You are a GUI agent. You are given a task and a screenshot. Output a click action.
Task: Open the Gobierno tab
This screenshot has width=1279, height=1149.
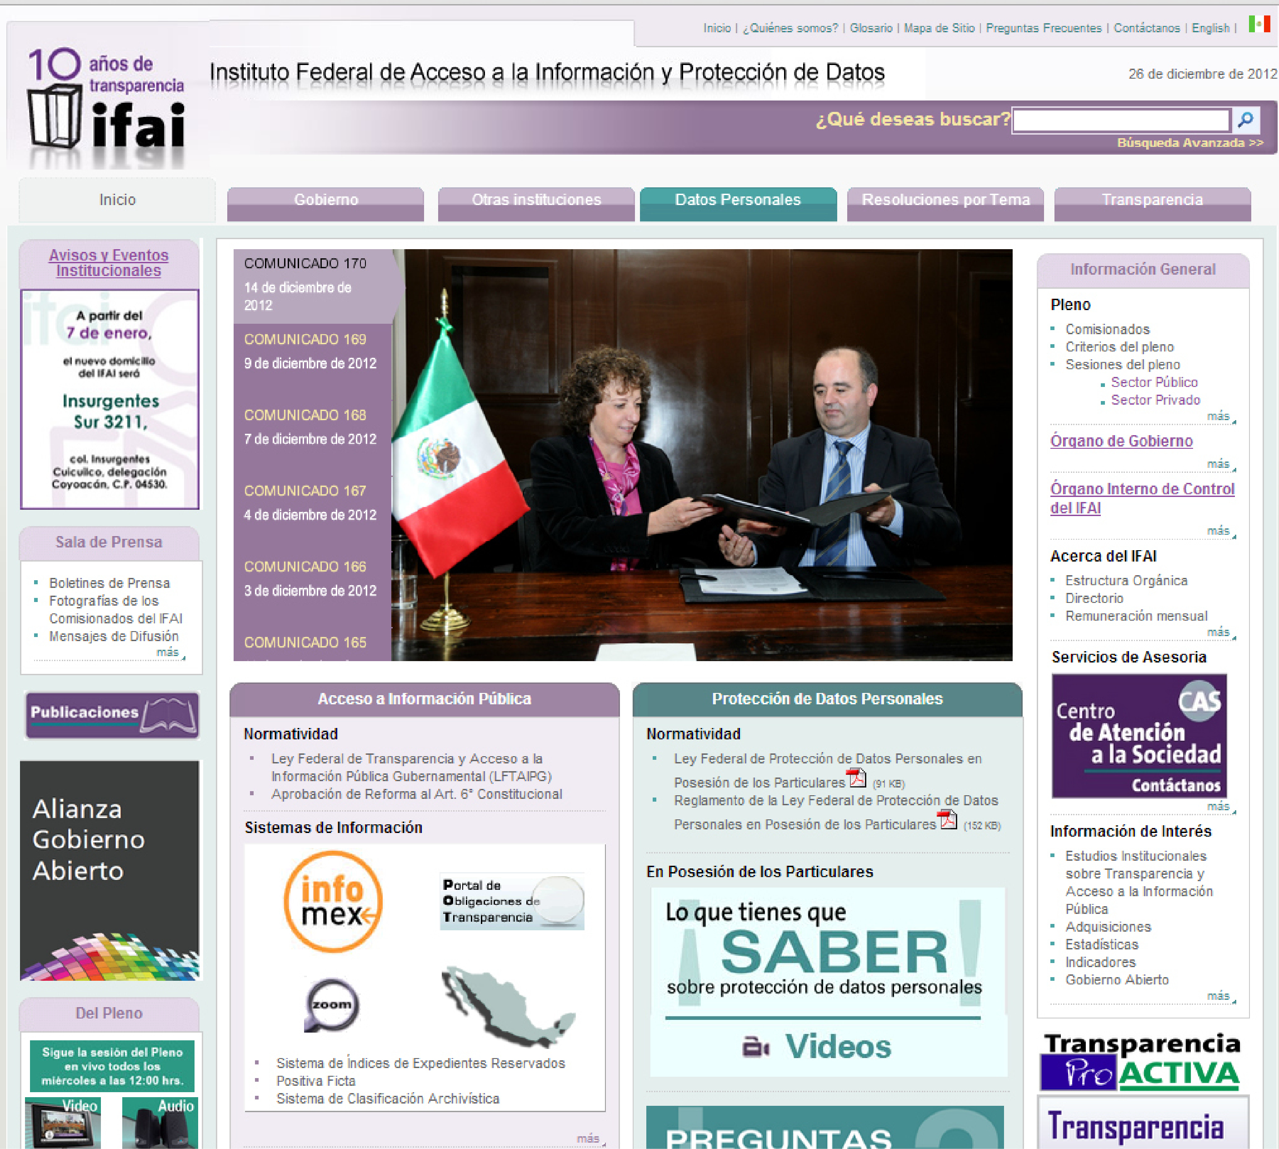(x=325, y=201)
